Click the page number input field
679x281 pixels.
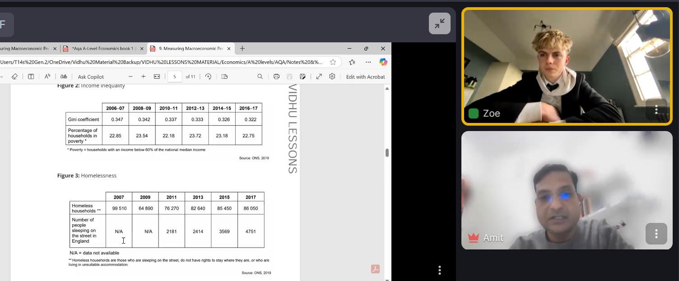(175, 77)
